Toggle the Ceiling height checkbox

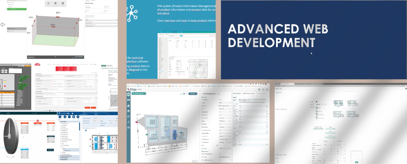tap(105, 8)
